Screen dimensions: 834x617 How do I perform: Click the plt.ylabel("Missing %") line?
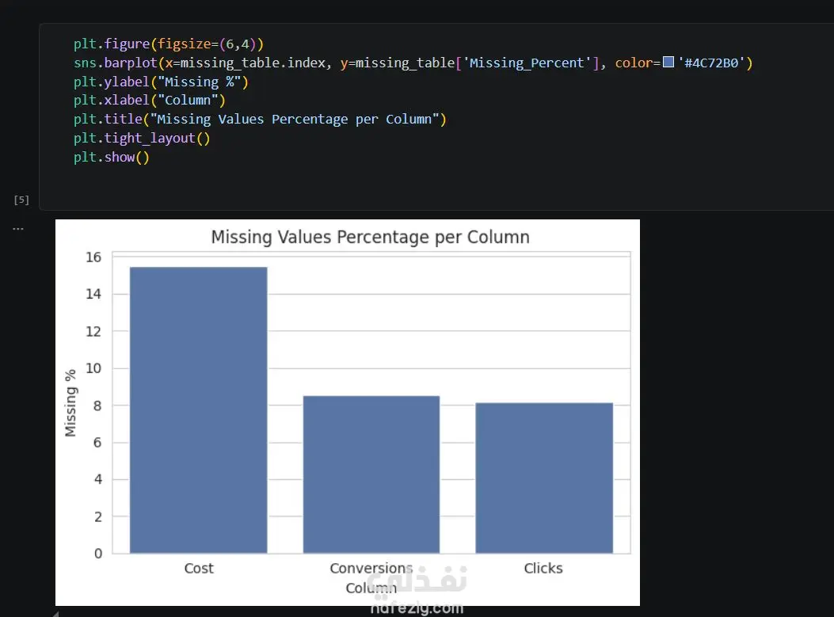[161, 82]
